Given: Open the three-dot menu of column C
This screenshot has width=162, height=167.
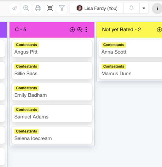Looking at the screenshot, I should click(x=86, y=30).
